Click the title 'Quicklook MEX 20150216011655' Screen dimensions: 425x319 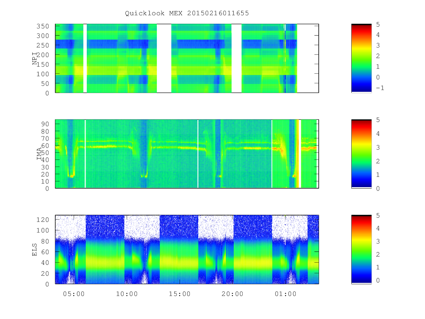(x=187, y=13)
